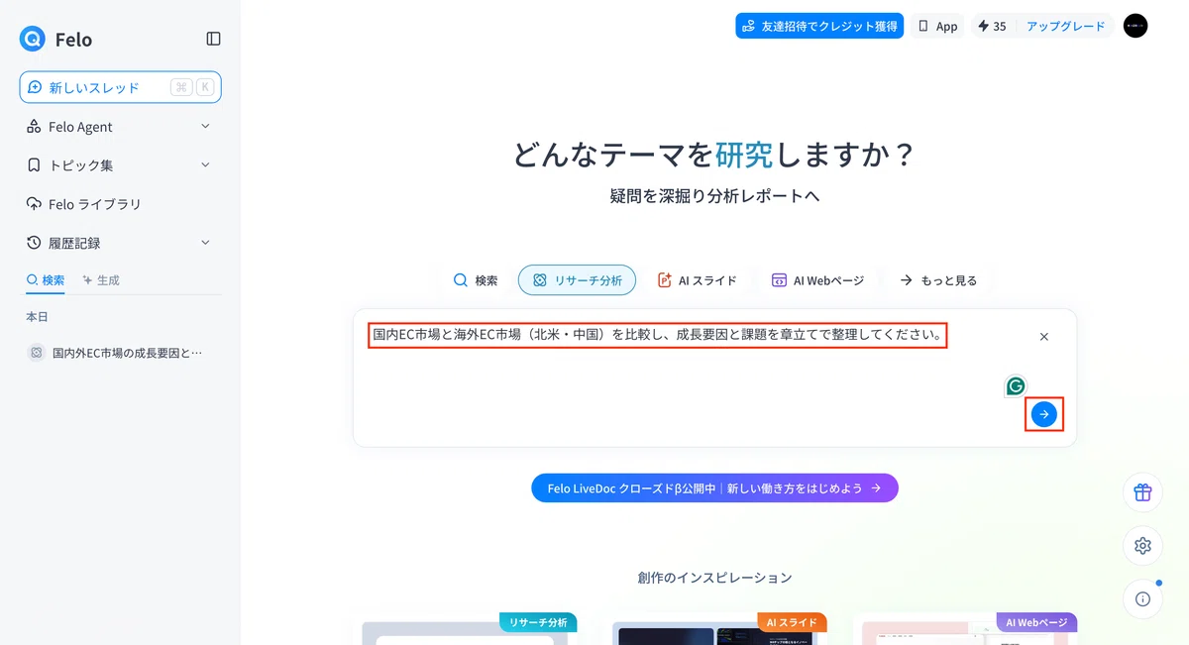Click the Felo ライブラリ cloud icon

pos(34,204)
